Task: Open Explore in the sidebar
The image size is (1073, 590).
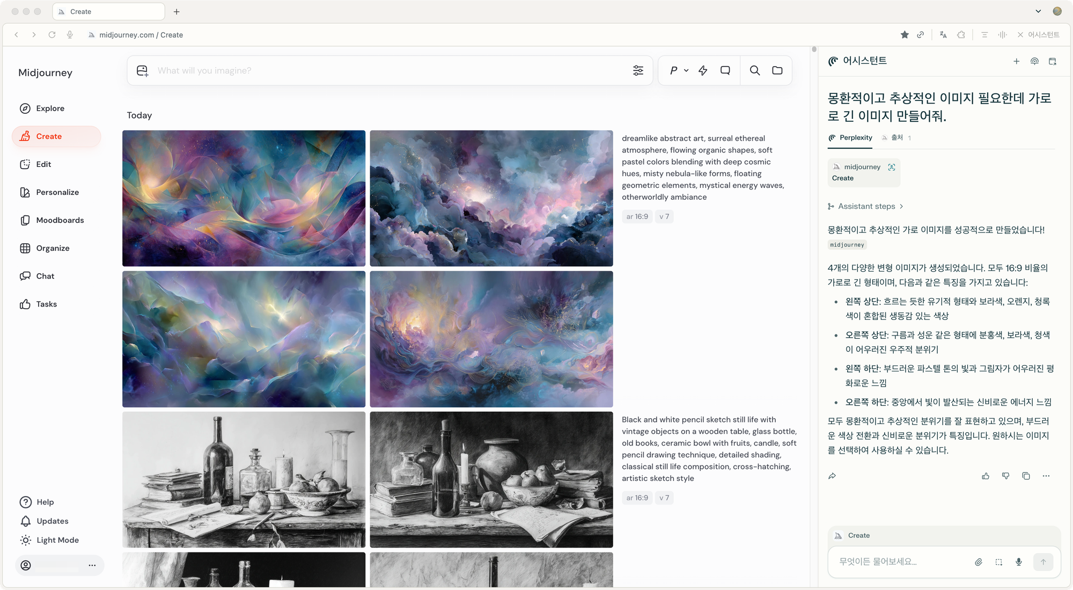Action: (50, 108)
